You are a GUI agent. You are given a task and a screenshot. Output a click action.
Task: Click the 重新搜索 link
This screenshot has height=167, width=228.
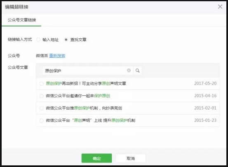pyautogui.click(x=57, y=56)
